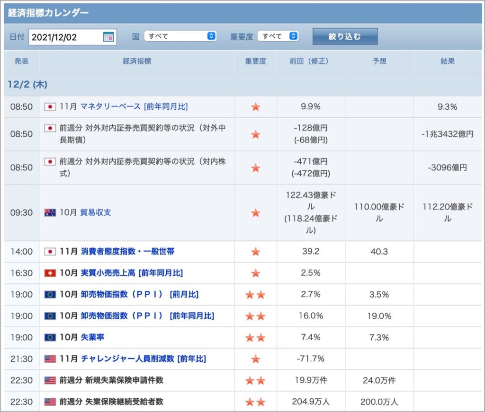Click the result value -1兆3432億円
The height and width of the screenshot is (412, 485).
[x=447, y=134]
